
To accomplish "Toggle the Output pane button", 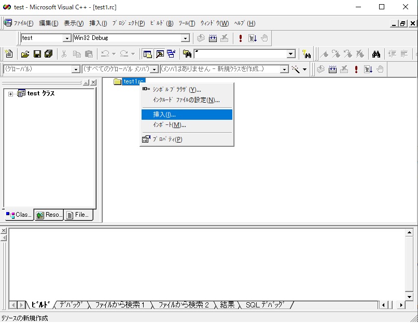I will click(159, 54).
